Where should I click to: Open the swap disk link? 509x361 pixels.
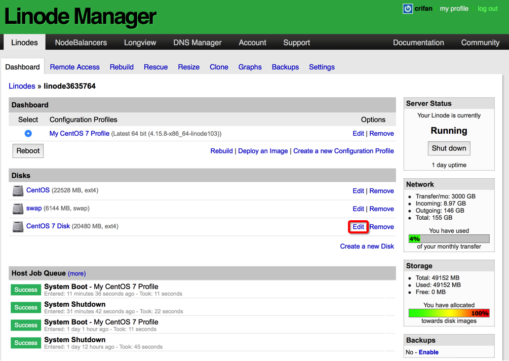pos(34,209)
